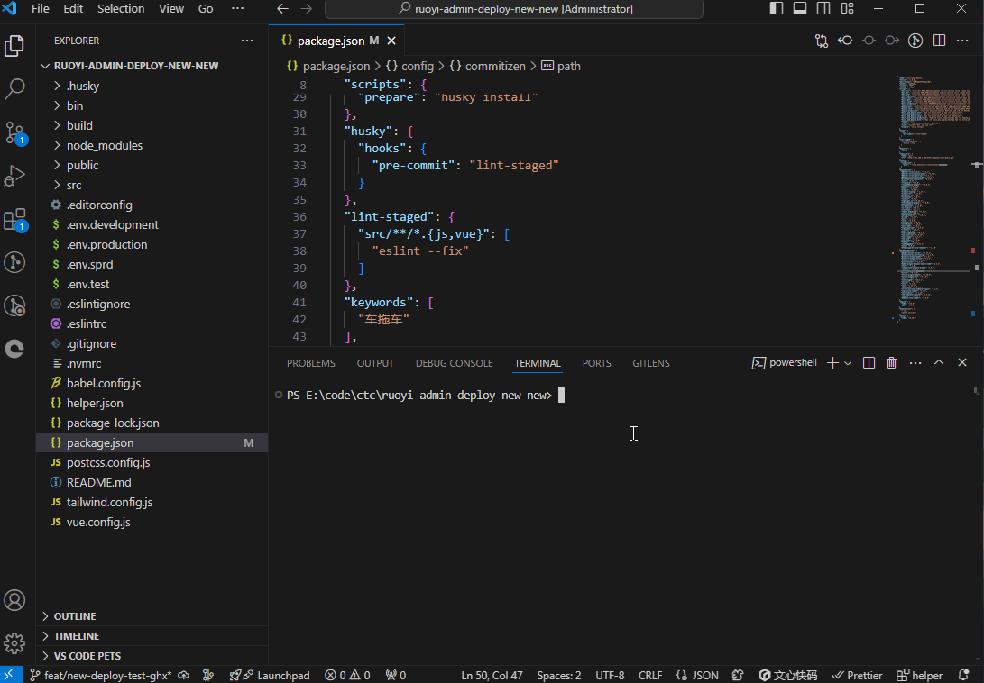The image size is (984, 683).
Task: Open the Source Control view
Action: pyautogui.click(x=14, y=132)
